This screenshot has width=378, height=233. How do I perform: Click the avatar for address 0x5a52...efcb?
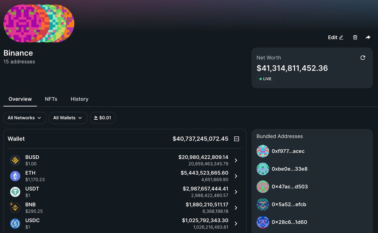click(263, 204)
